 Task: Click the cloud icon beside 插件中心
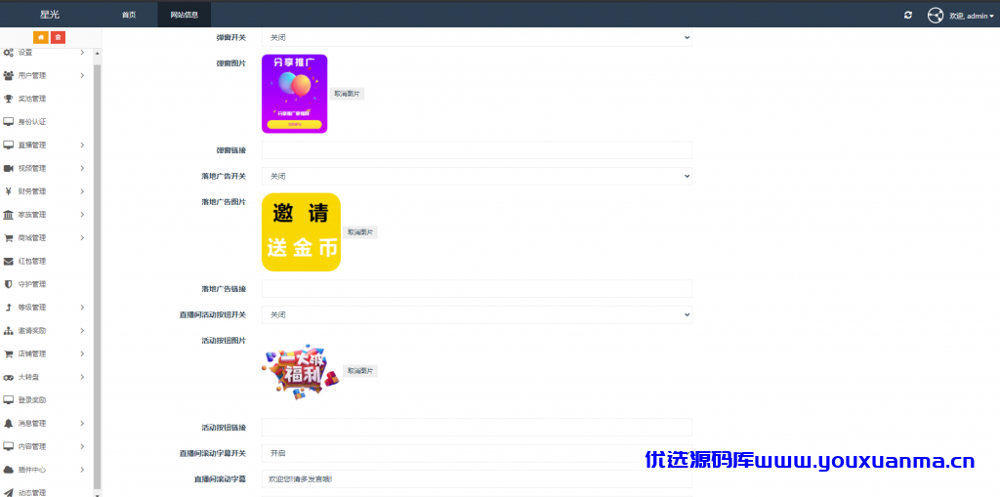point(8,470)
